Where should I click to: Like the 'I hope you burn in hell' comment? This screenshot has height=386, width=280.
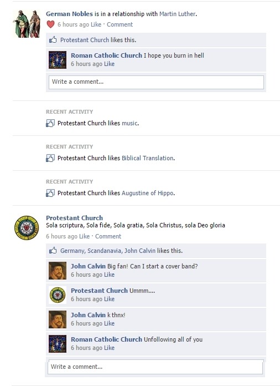click(109, 64)
